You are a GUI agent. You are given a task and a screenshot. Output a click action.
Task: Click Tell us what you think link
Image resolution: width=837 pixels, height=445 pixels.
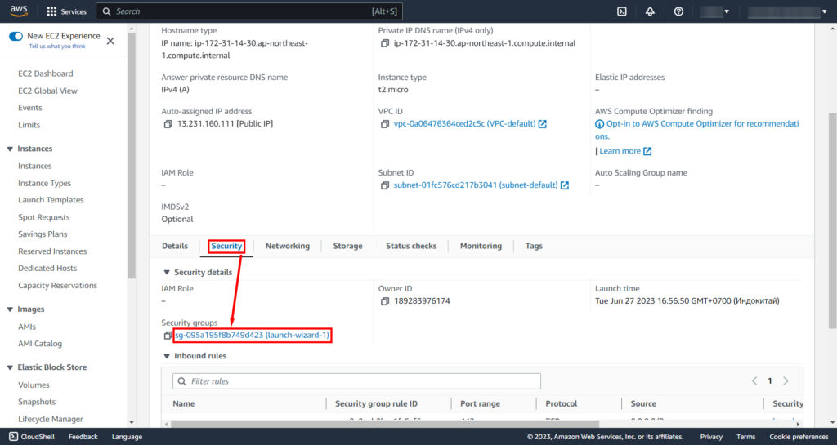(57, 47)
